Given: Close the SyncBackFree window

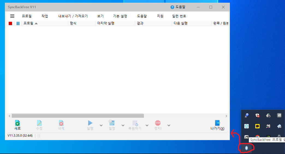Looking at the screenshot, I should point(223,7).
